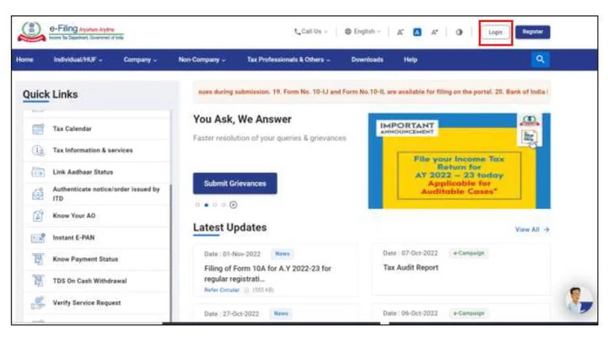Click the increase font size icon

(434, 32)
